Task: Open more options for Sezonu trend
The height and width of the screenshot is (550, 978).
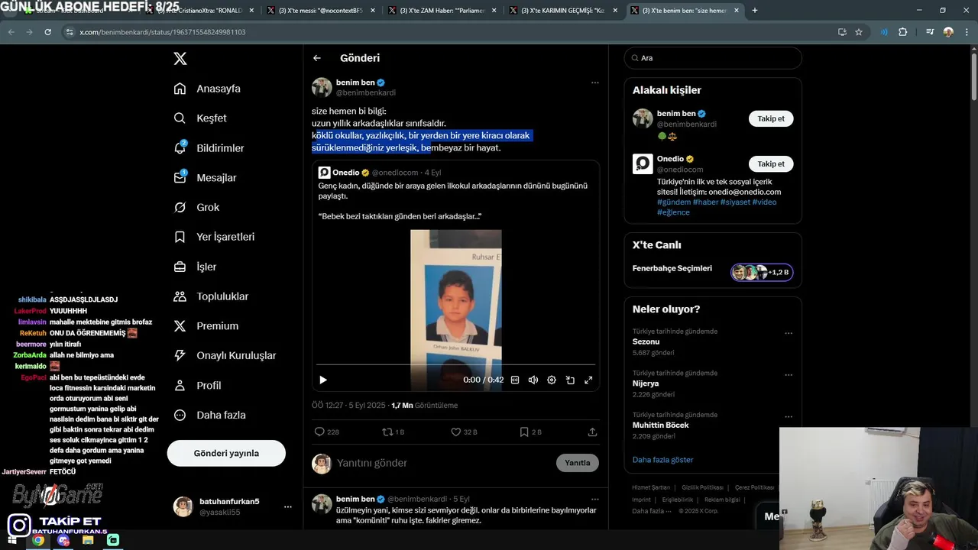Action: pos(789,333)
